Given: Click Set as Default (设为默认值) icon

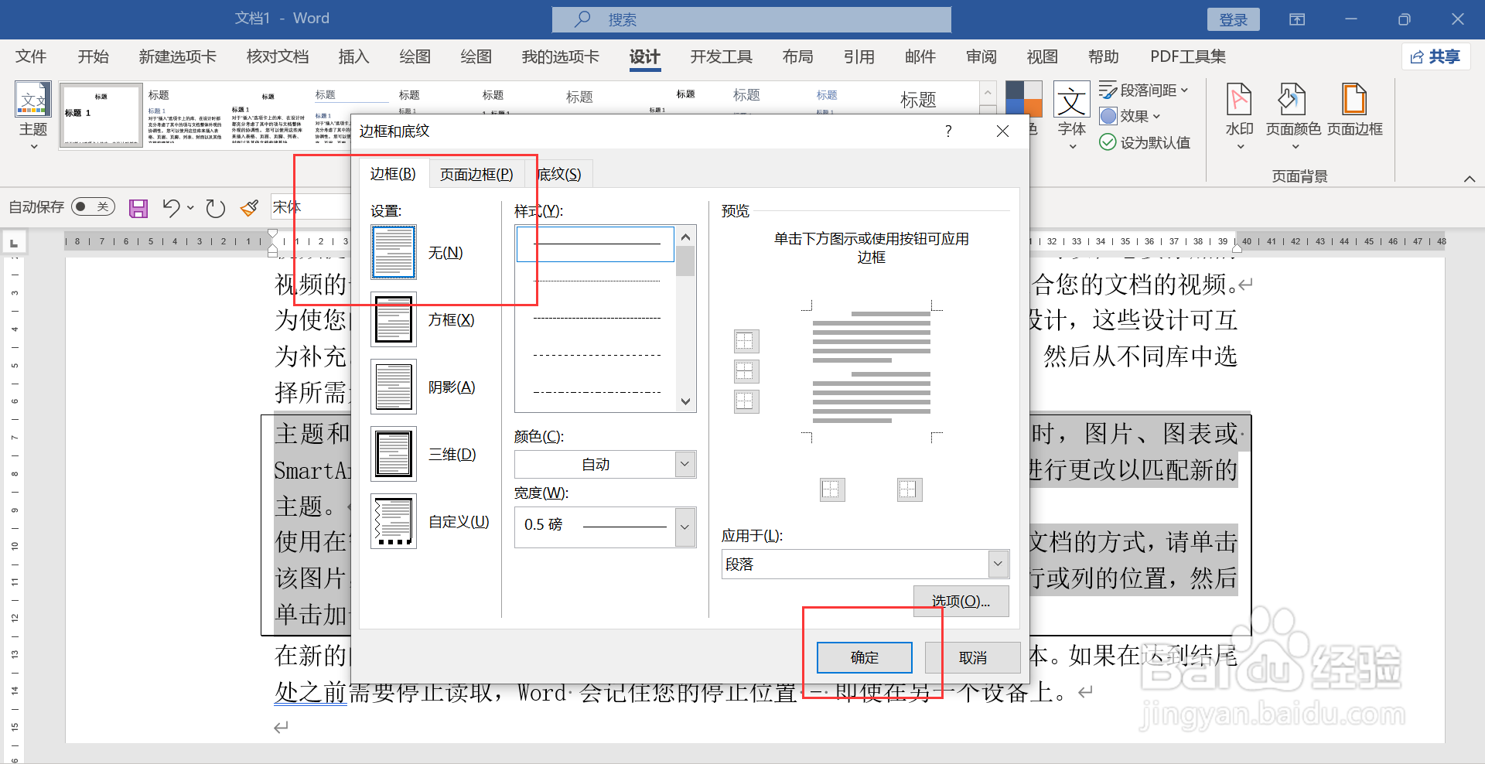Looking at the screenshot, I should 1108,142.
